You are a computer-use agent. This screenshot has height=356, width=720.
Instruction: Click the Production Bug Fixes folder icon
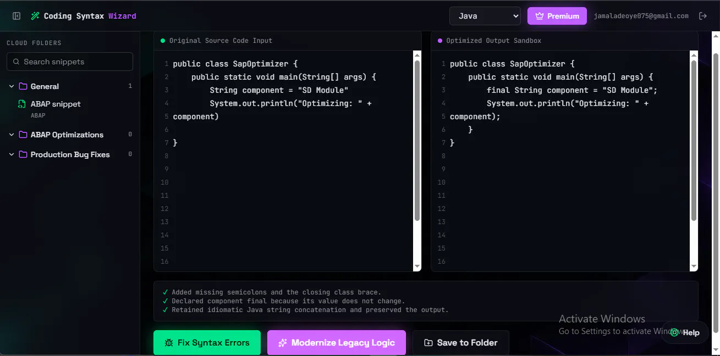(23, 154)
